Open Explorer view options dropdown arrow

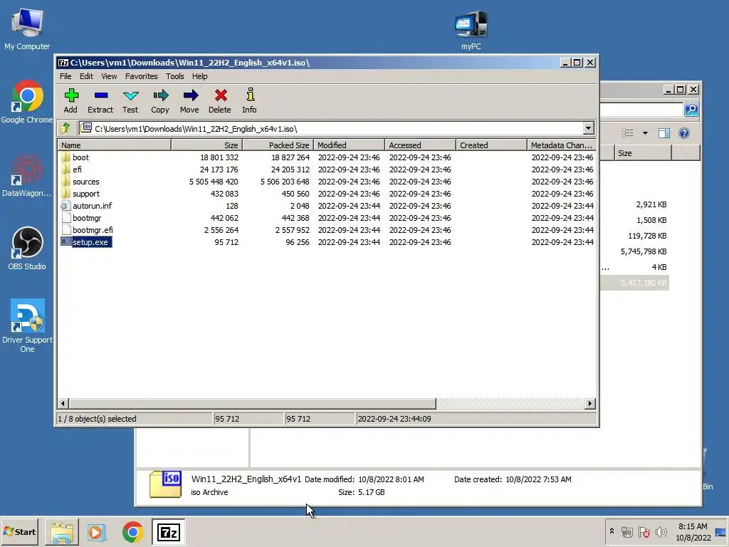pos(645,133)
